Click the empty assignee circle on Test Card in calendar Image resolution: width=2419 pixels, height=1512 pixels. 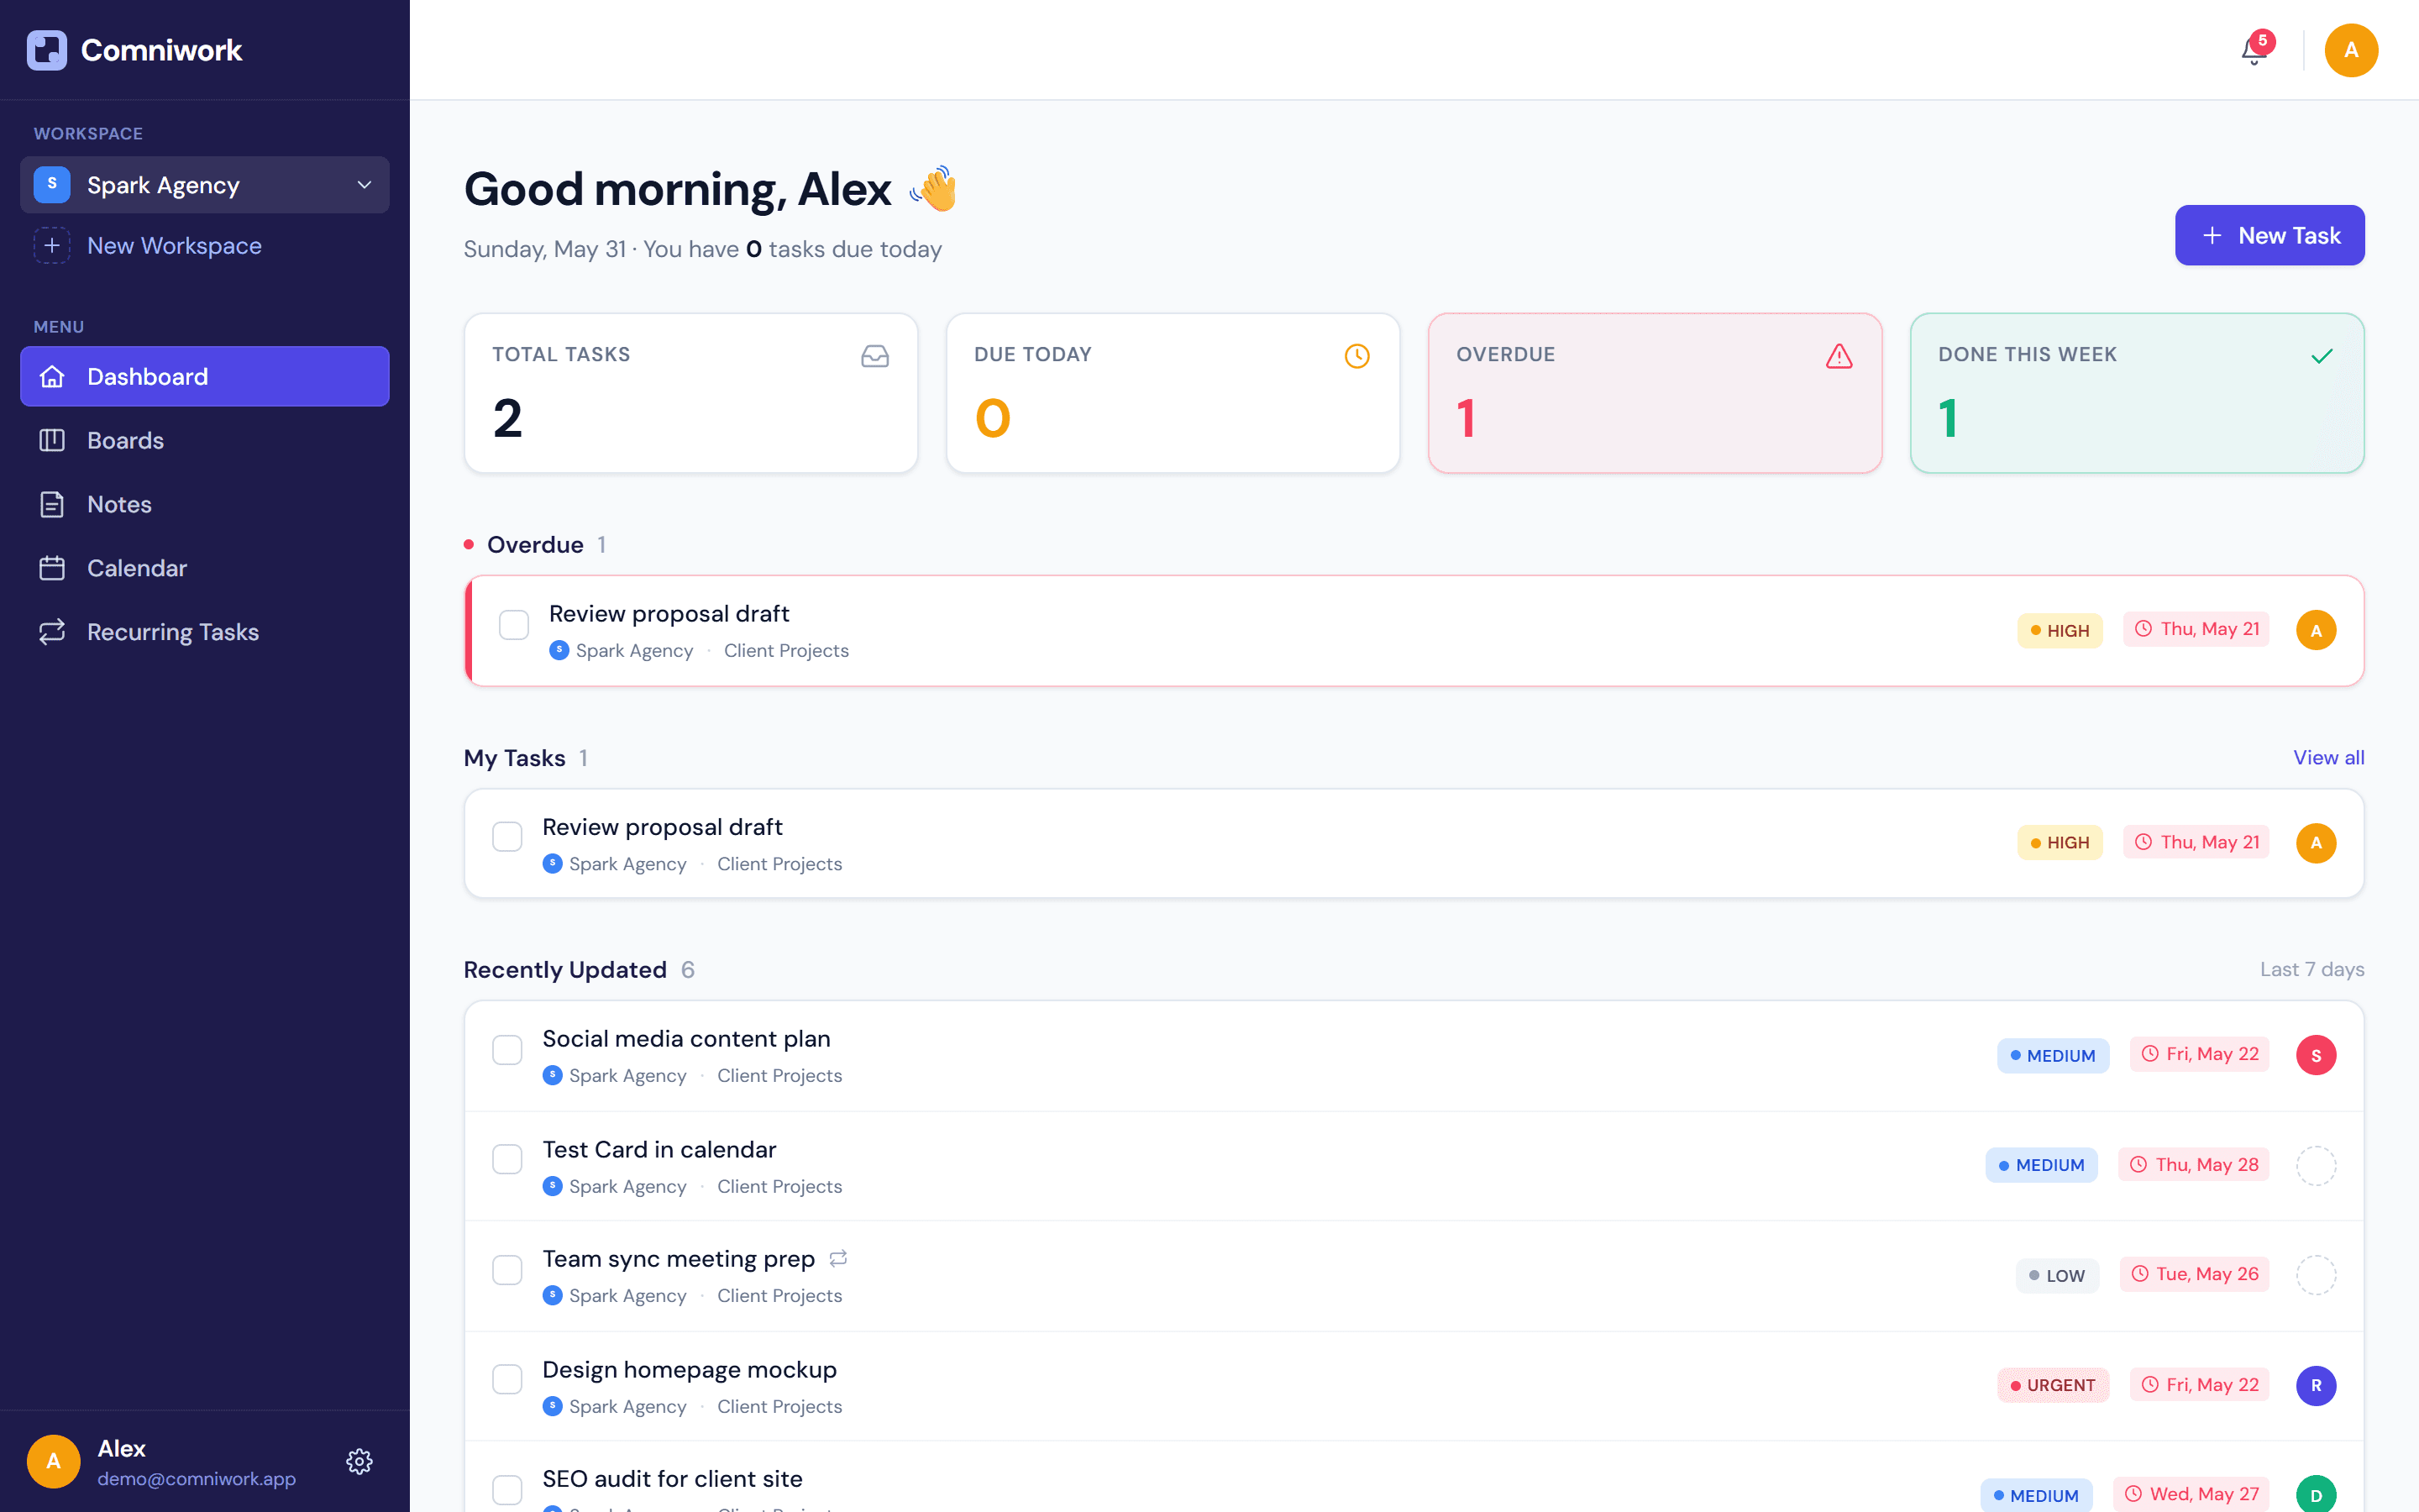coord(2315,1165)
